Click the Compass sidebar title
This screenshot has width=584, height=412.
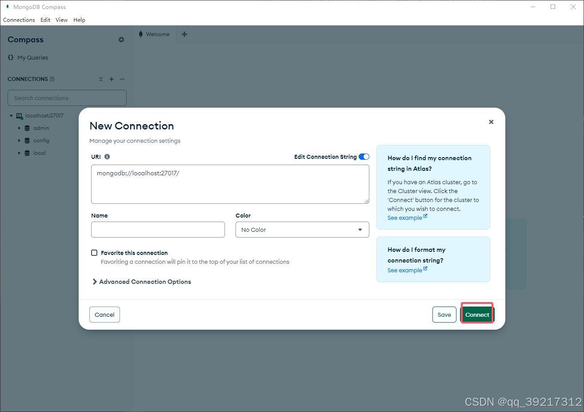click(25, 40)
